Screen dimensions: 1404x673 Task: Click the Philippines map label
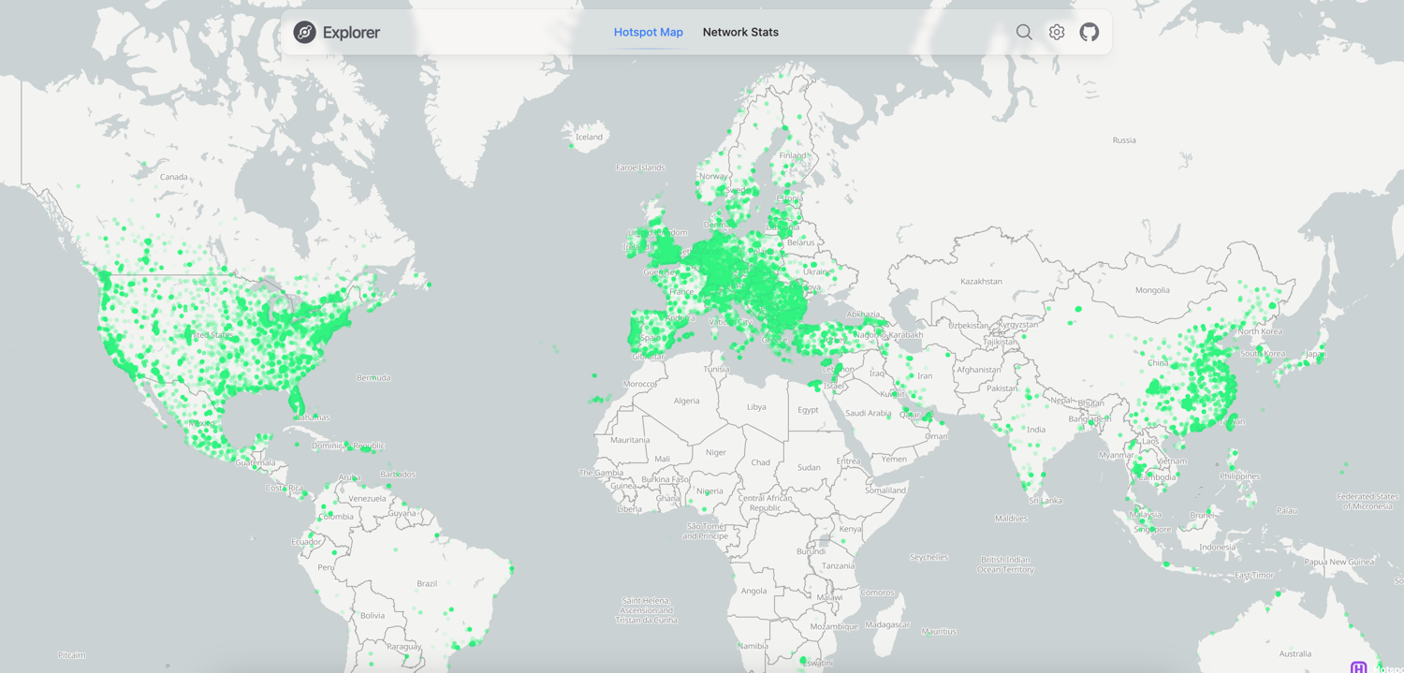click(x=1240, y=476)
